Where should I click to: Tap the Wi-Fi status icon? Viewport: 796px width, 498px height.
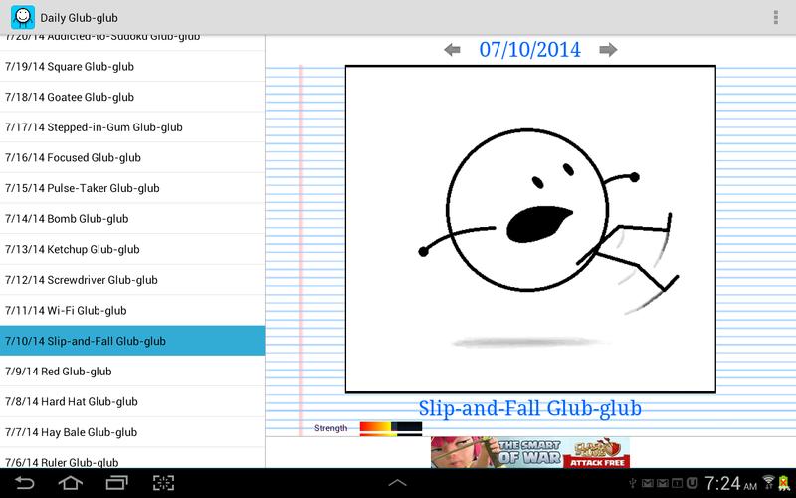[x=768, y=482]
